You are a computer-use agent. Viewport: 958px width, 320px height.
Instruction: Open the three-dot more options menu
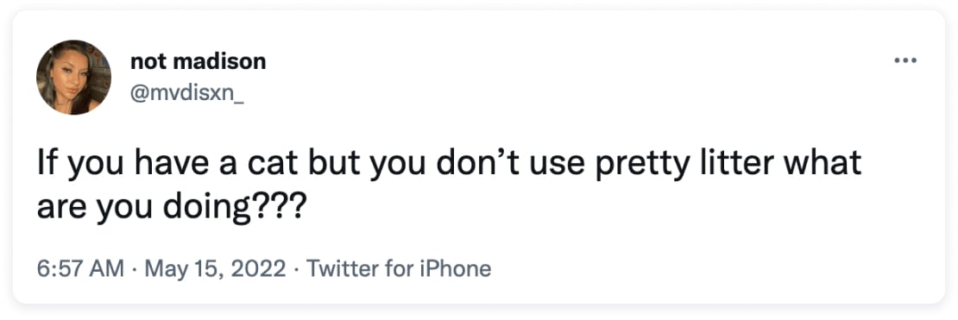906,60
